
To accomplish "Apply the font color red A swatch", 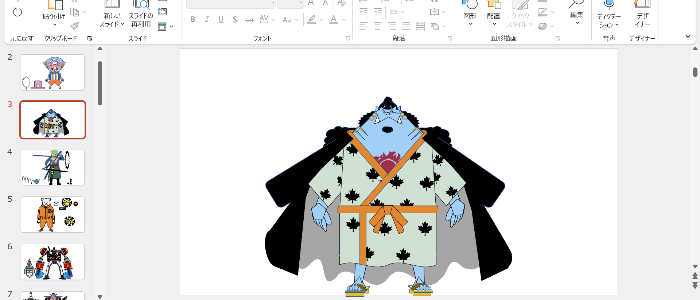I will (x=333, y=19).
